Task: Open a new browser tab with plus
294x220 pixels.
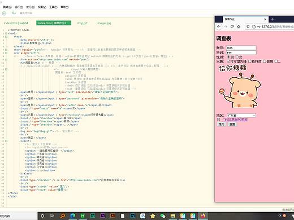Action: click(272, 19)
